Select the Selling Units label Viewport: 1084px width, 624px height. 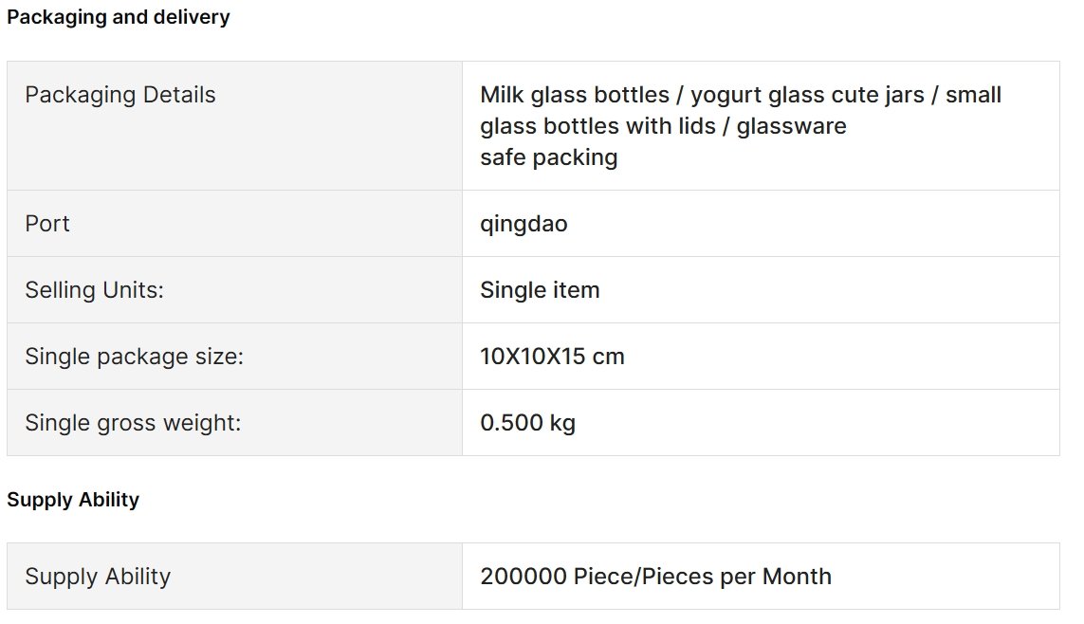pos(94,290)
